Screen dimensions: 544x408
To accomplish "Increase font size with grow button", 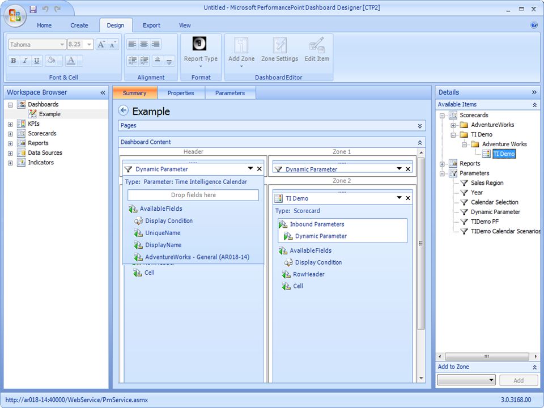I will (101, 44).
